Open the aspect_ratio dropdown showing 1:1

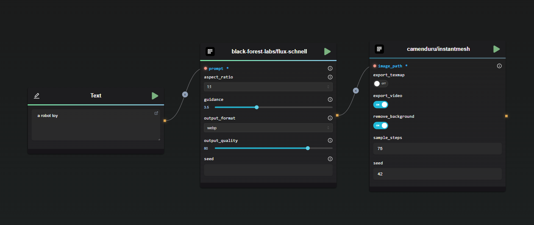268,87
